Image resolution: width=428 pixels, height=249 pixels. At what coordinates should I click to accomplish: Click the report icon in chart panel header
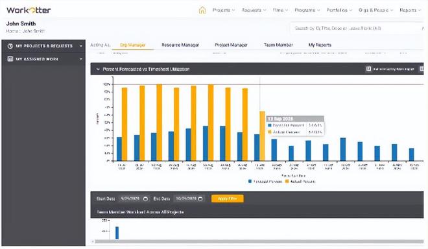[368, 69]
